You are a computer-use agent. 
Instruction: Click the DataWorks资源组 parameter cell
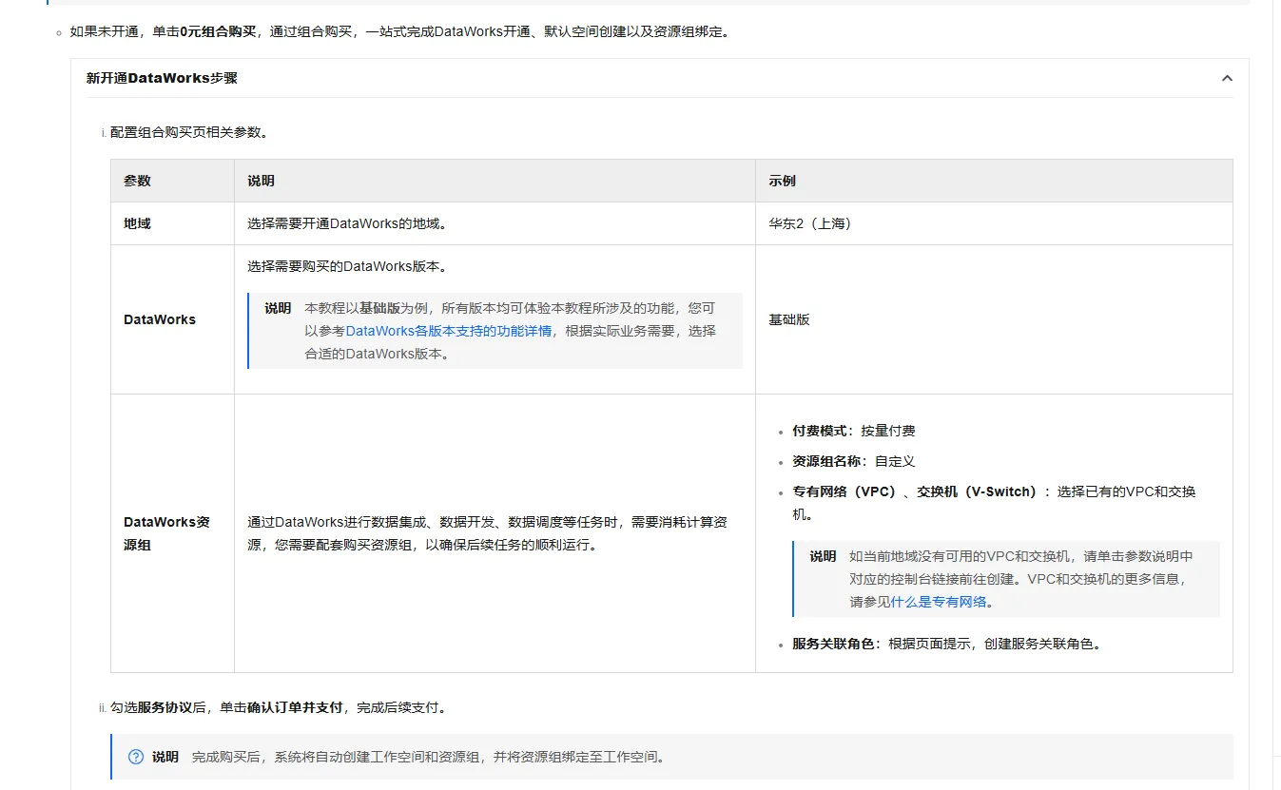click(x=172, y=533)
